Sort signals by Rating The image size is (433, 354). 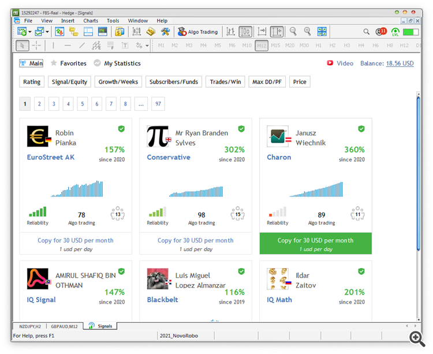pos(32,82)
